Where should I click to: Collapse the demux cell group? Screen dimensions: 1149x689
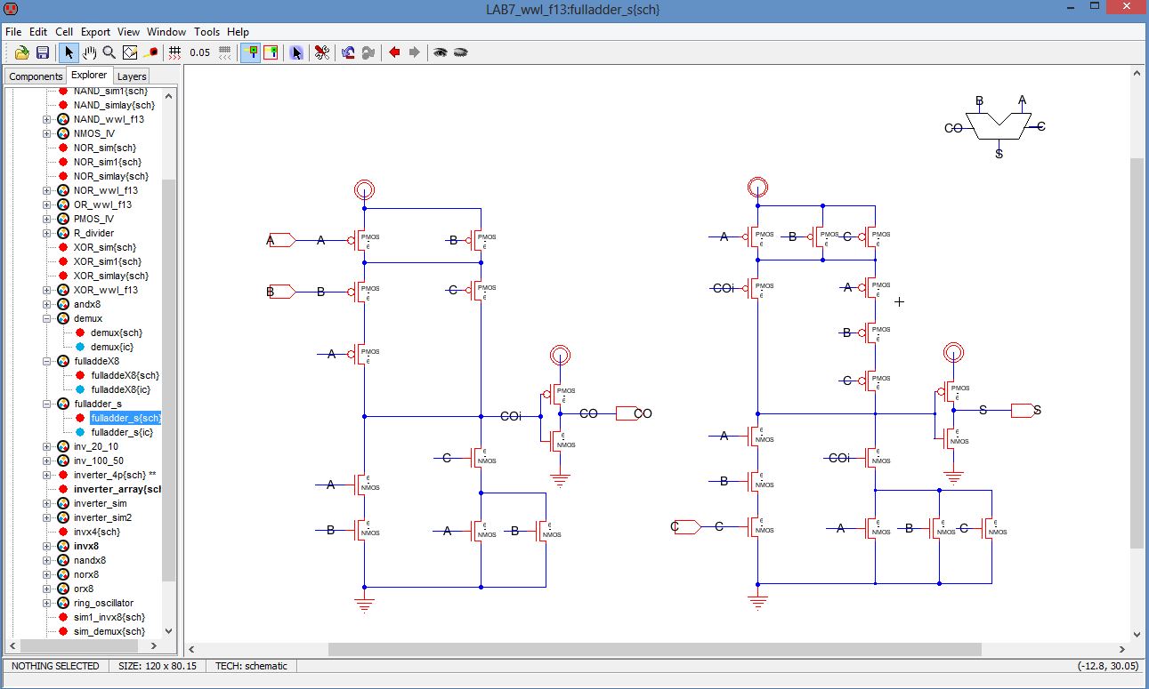pyautogui.click(x=47, y=318)
